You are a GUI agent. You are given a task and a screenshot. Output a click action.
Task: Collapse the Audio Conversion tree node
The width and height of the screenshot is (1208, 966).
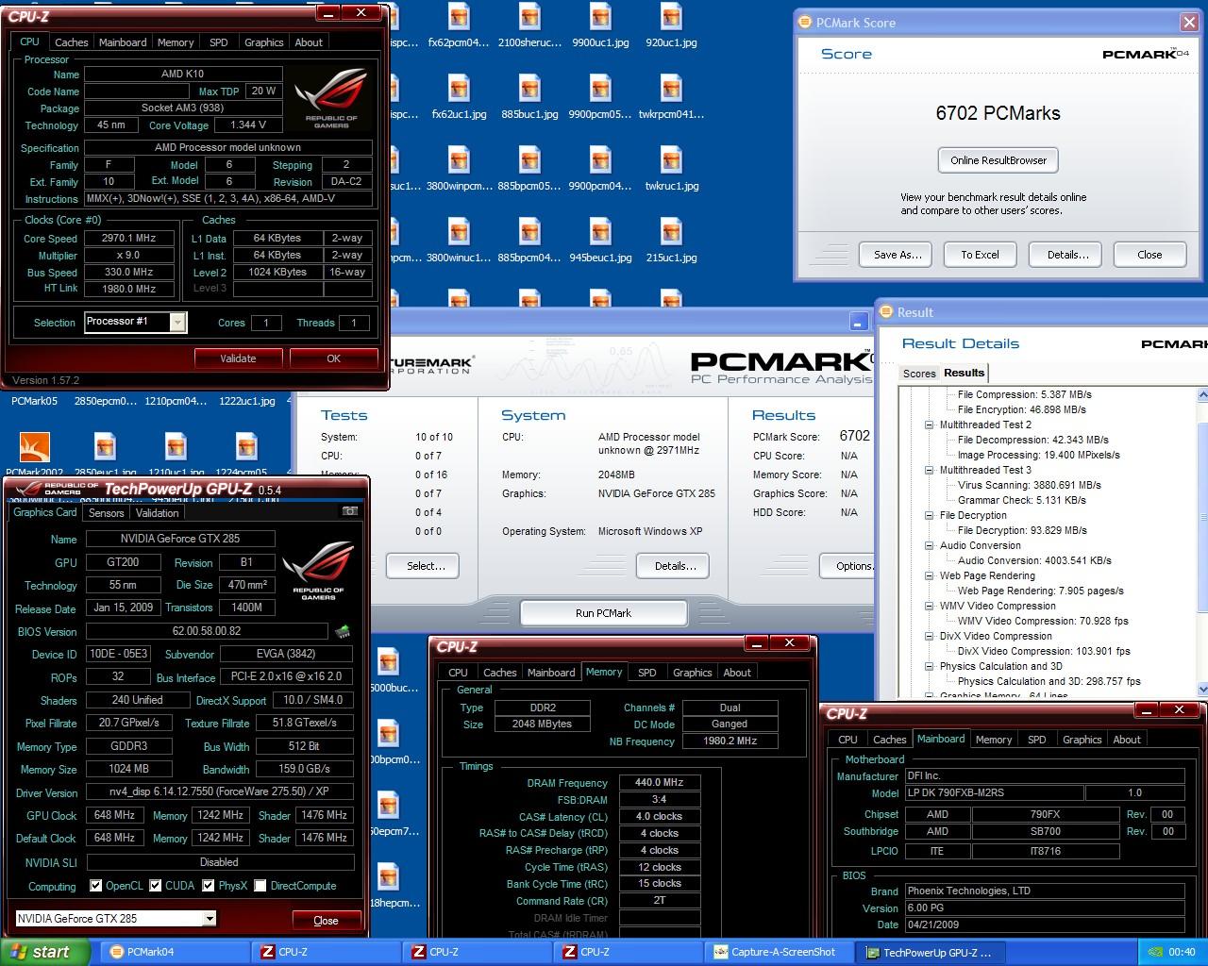(x=929, y=545)
